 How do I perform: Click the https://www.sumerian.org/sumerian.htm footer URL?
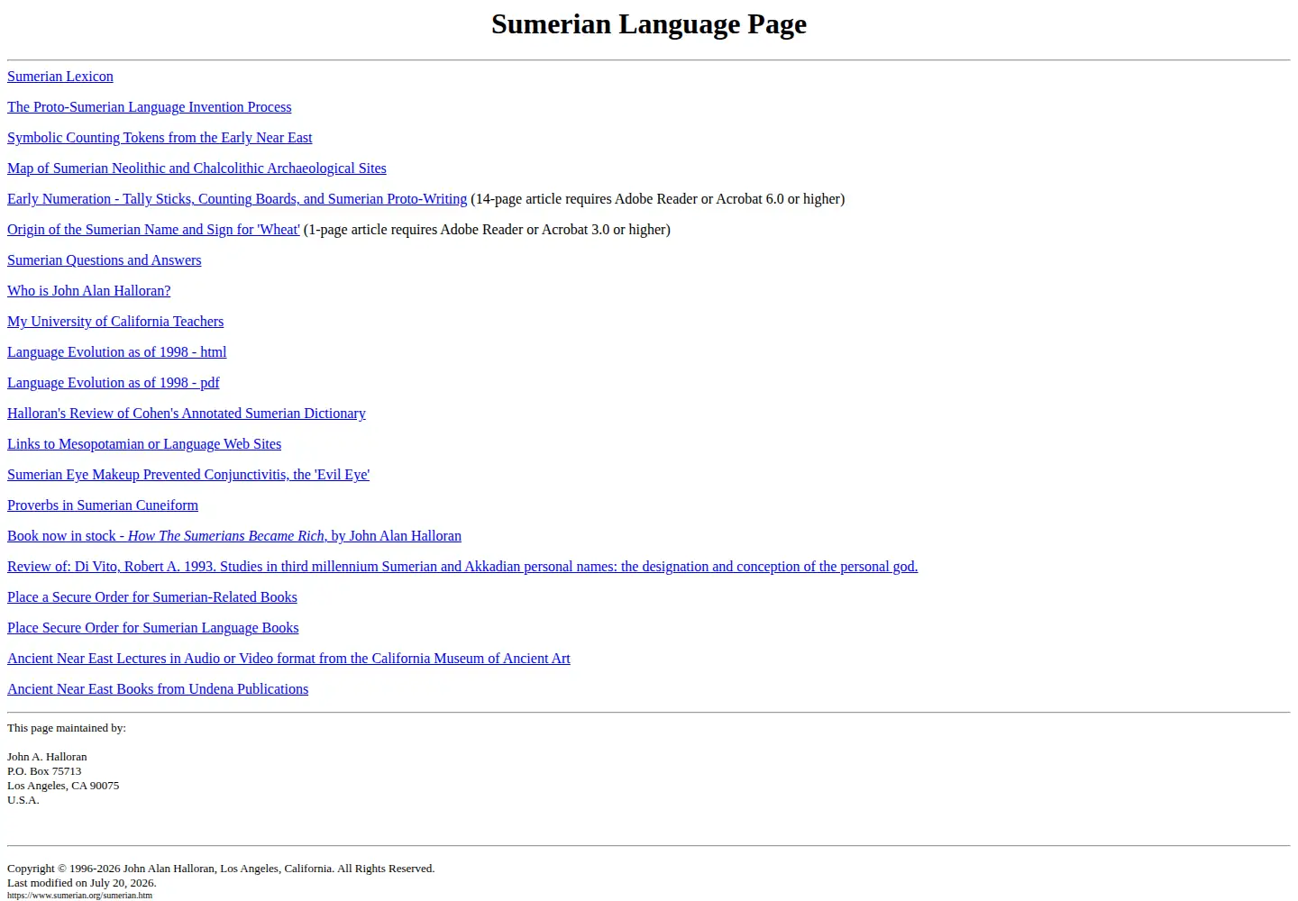click(79, 896)
